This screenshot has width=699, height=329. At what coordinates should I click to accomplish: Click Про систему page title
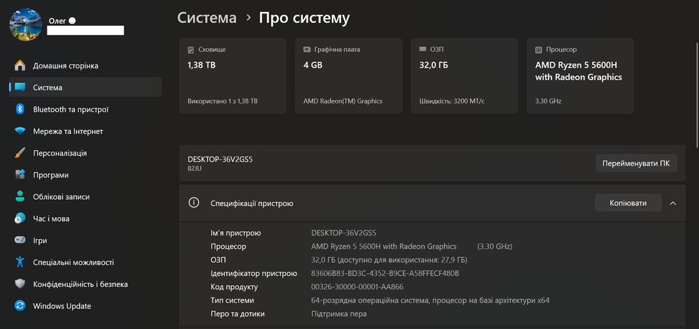[x=305, y=17]
